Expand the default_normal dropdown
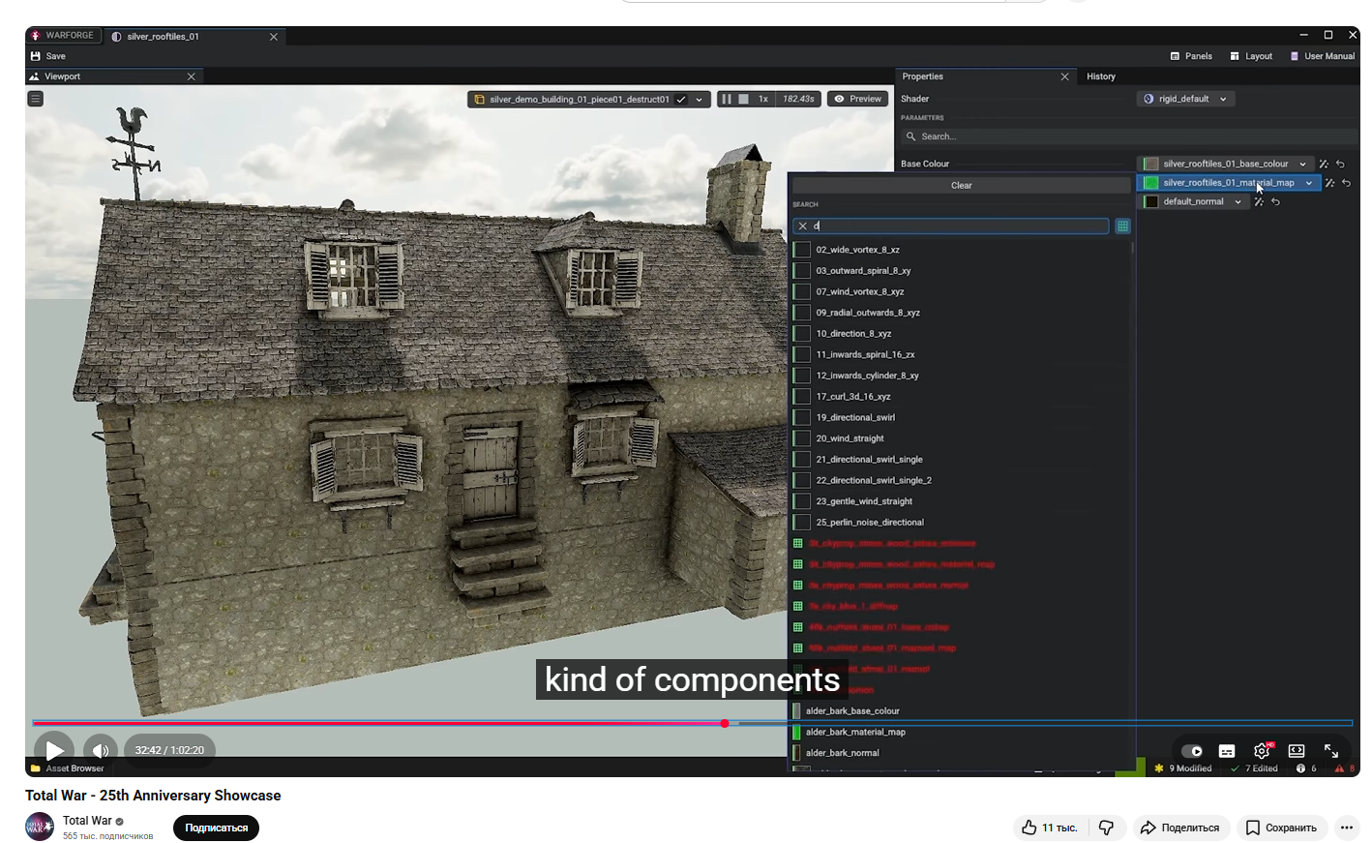Viewport: 1372px width, 843px height. [1238, 202]
